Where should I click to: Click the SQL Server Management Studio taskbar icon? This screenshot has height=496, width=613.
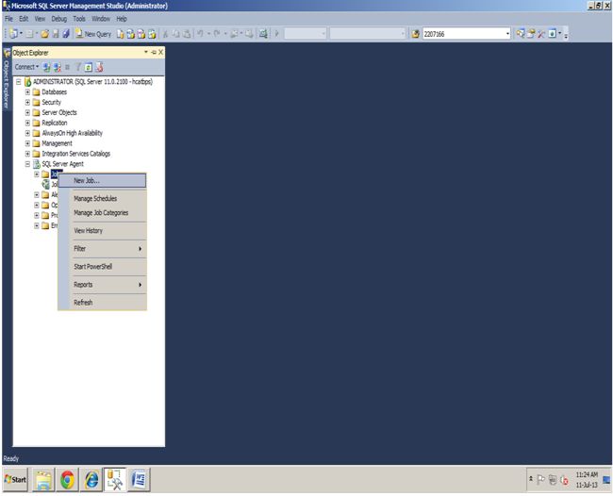[115, 480]
